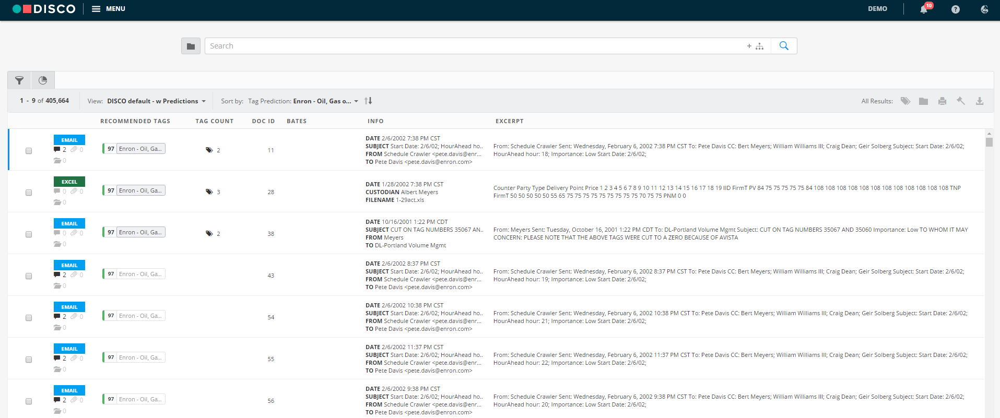1000x418 pixels.
Task: Open the user account icon in header
Action: coord(984,9)
